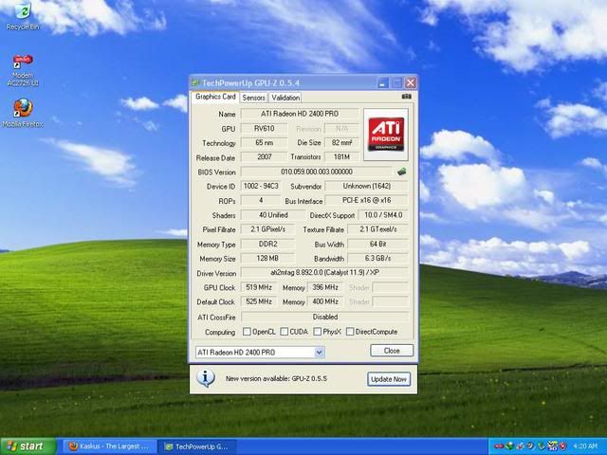Minimize the GPU-Z window
Screen dimensions: 607x455
click(383, 82)
